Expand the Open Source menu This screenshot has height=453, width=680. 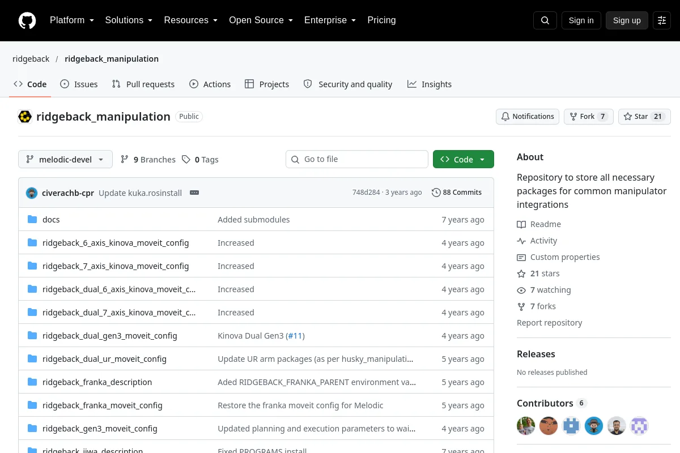click(x=261, y=20)
